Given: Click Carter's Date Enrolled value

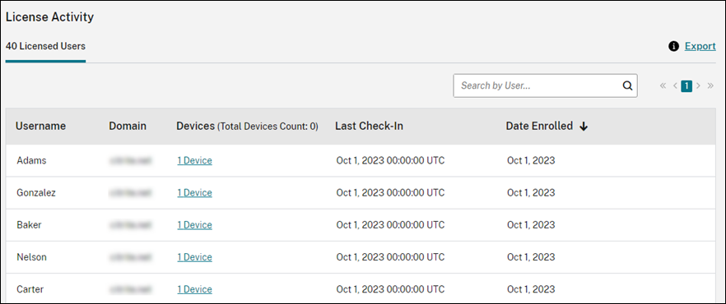Looking at the screenshot, I should click(531, 289).
